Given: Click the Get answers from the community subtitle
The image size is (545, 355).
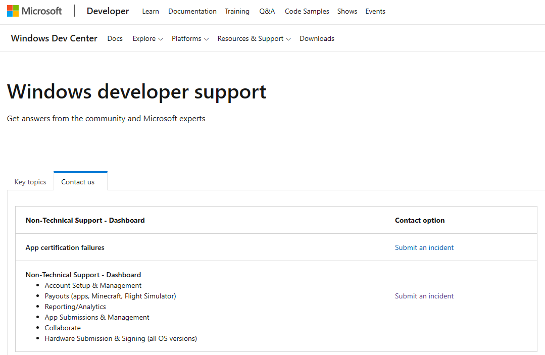Looking at the screenshot, I should tap(106, 119).
